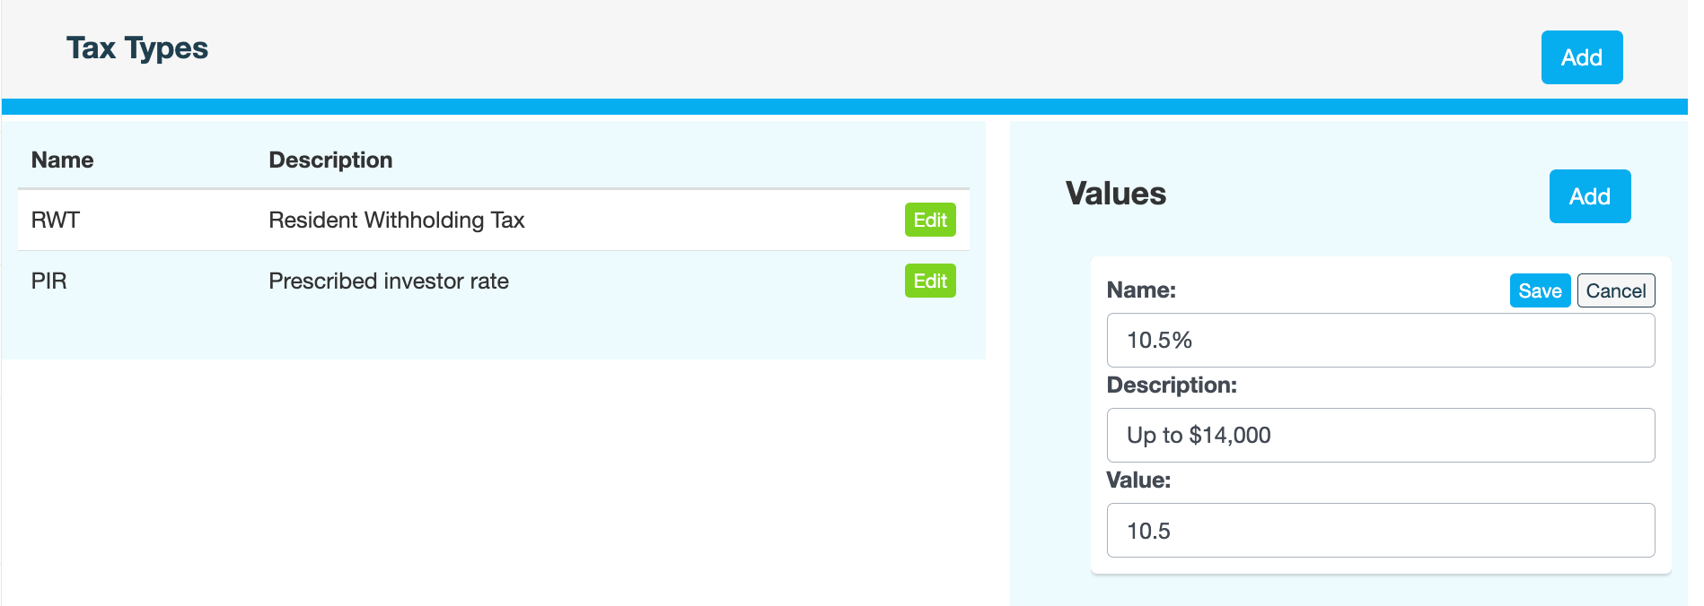Click the Add button in Tax Types header
1704x606 pixels.
point(1581,57)
